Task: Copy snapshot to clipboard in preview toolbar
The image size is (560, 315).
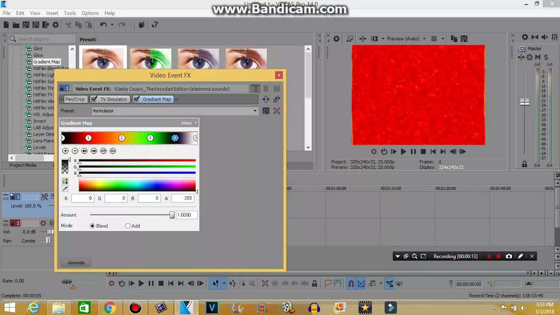Action: click(x=454, y=38)
